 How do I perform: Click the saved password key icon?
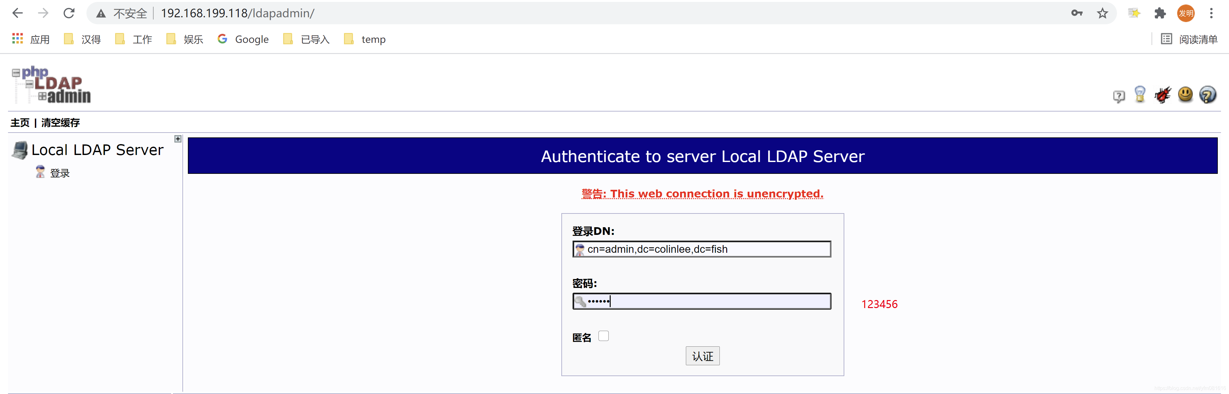coord(1077,13)
